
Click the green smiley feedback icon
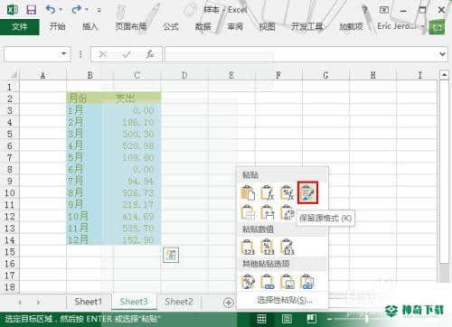(x=437, y=27)
